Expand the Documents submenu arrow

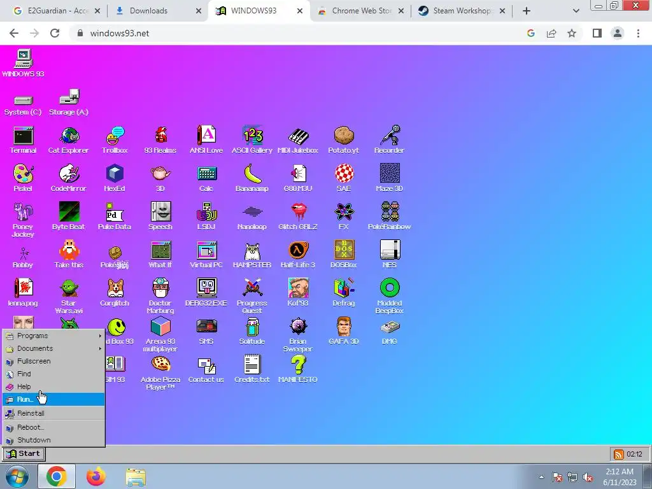coord(100,348)
